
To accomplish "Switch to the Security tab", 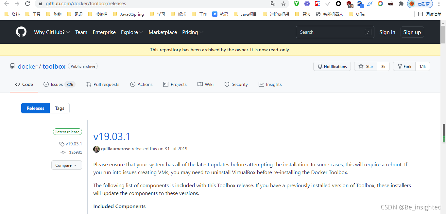I will coord(236,84).
